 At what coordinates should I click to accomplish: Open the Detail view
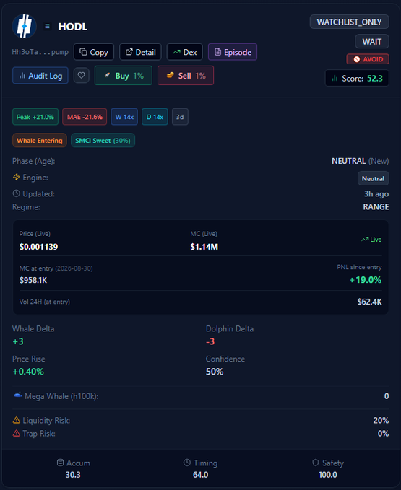pyautogui.click(x=140, y=52)
